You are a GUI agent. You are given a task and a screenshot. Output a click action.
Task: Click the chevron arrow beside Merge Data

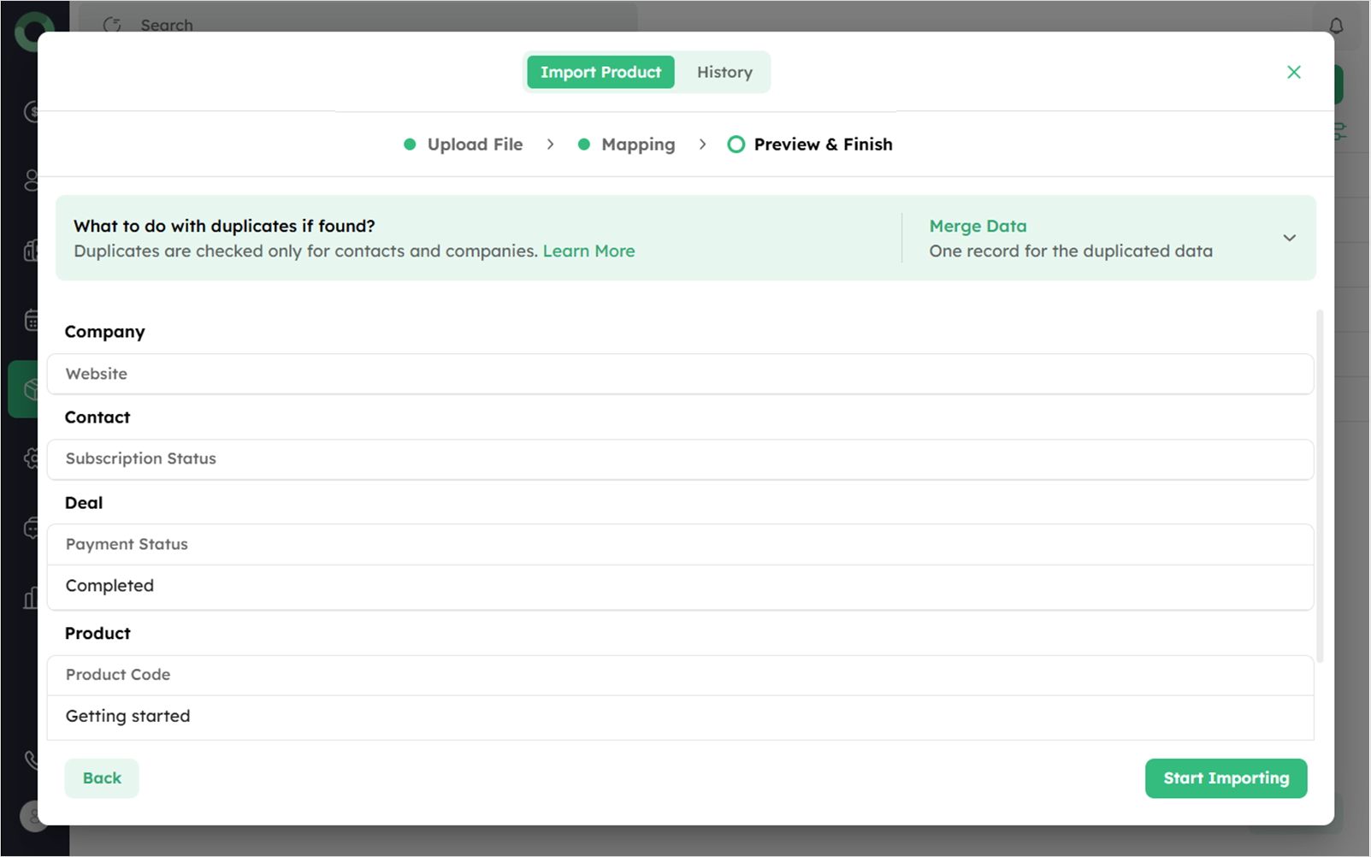pyautogui.click(x=1289, y=238)
